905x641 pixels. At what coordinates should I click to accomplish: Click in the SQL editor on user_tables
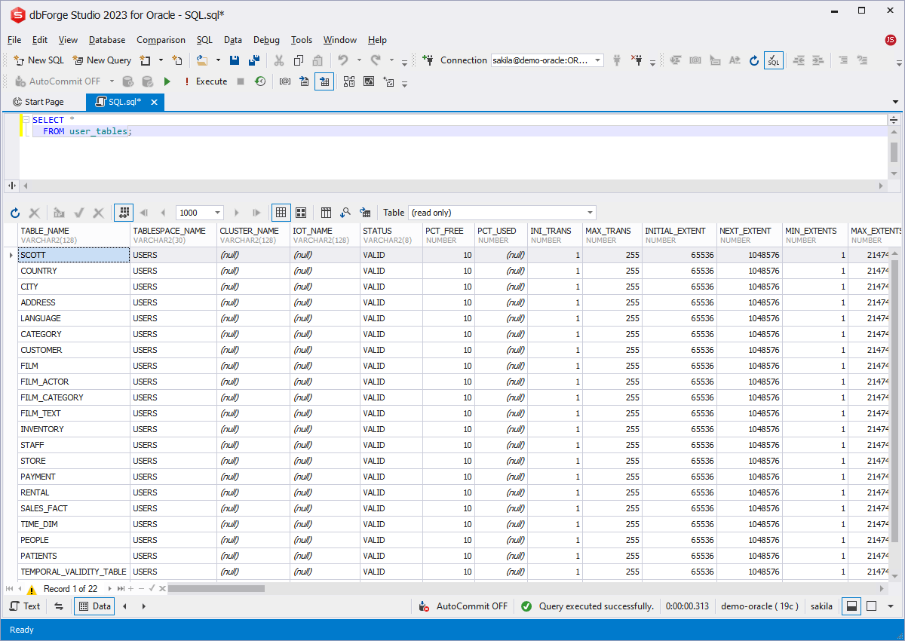pyautogui.click(x=98, y=131)
